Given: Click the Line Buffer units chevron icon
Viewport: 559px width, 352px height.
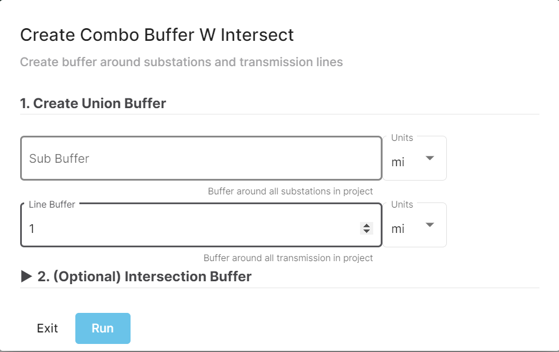Looking at the screenshot, I should tap(430, 224).
